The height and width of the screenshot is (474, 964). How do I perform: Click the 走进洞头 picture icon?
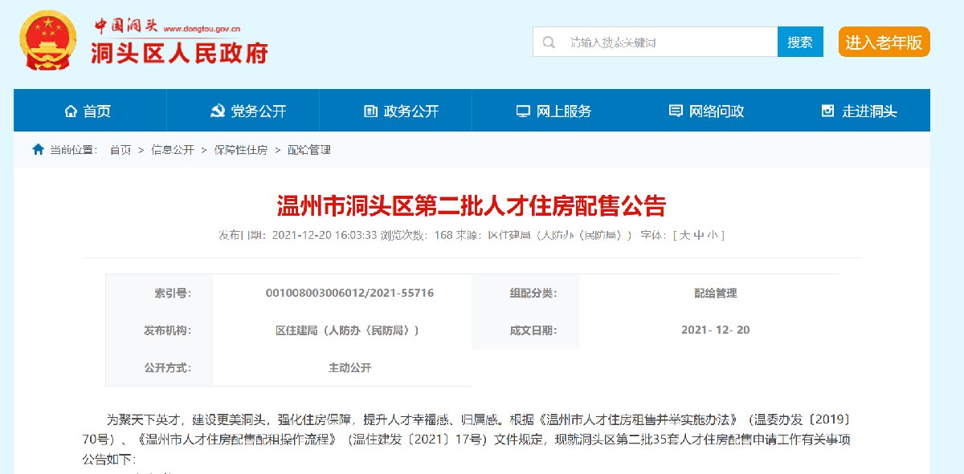point(828,111)
